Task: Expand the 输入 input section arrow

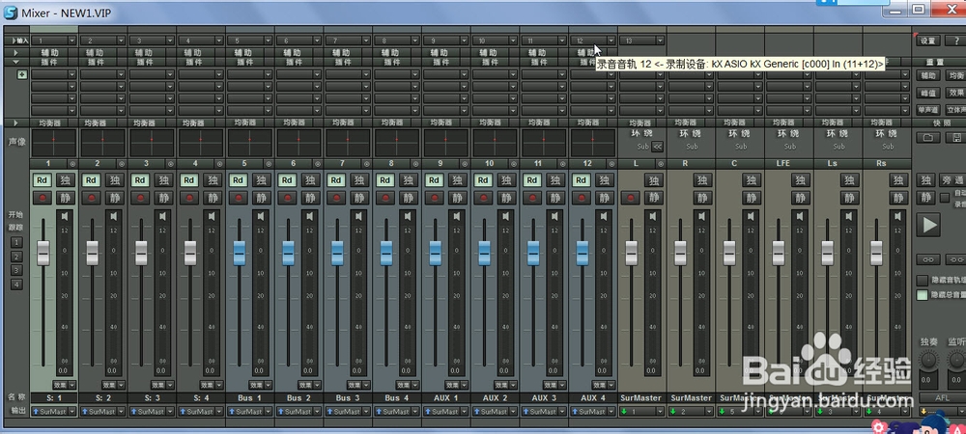Action: point(14,41)
